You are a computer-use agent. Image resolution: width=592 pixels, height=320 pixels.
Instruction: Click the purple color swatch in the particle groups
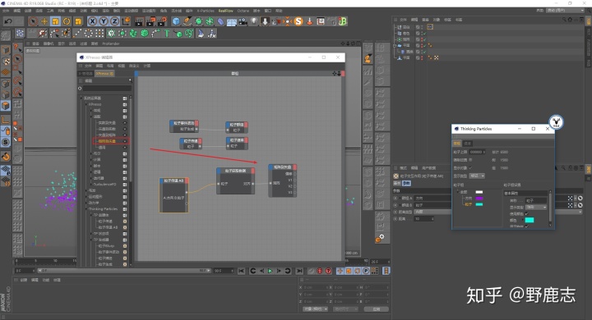[479, 199]
